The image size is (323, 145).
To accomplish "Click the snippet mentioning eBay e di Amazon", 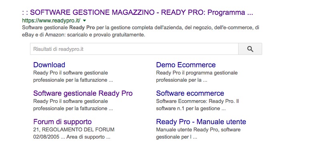I will click(84, 35).
